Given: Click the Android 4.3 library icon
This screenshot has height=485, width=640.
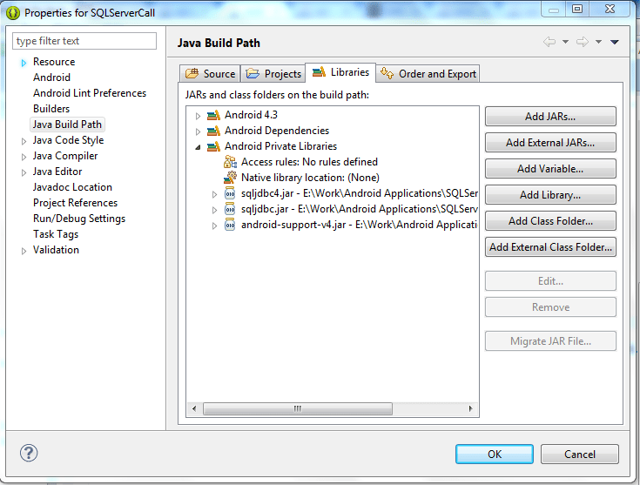Looking at the screenshot, I should pyautogui.click(x=213, y=116).
